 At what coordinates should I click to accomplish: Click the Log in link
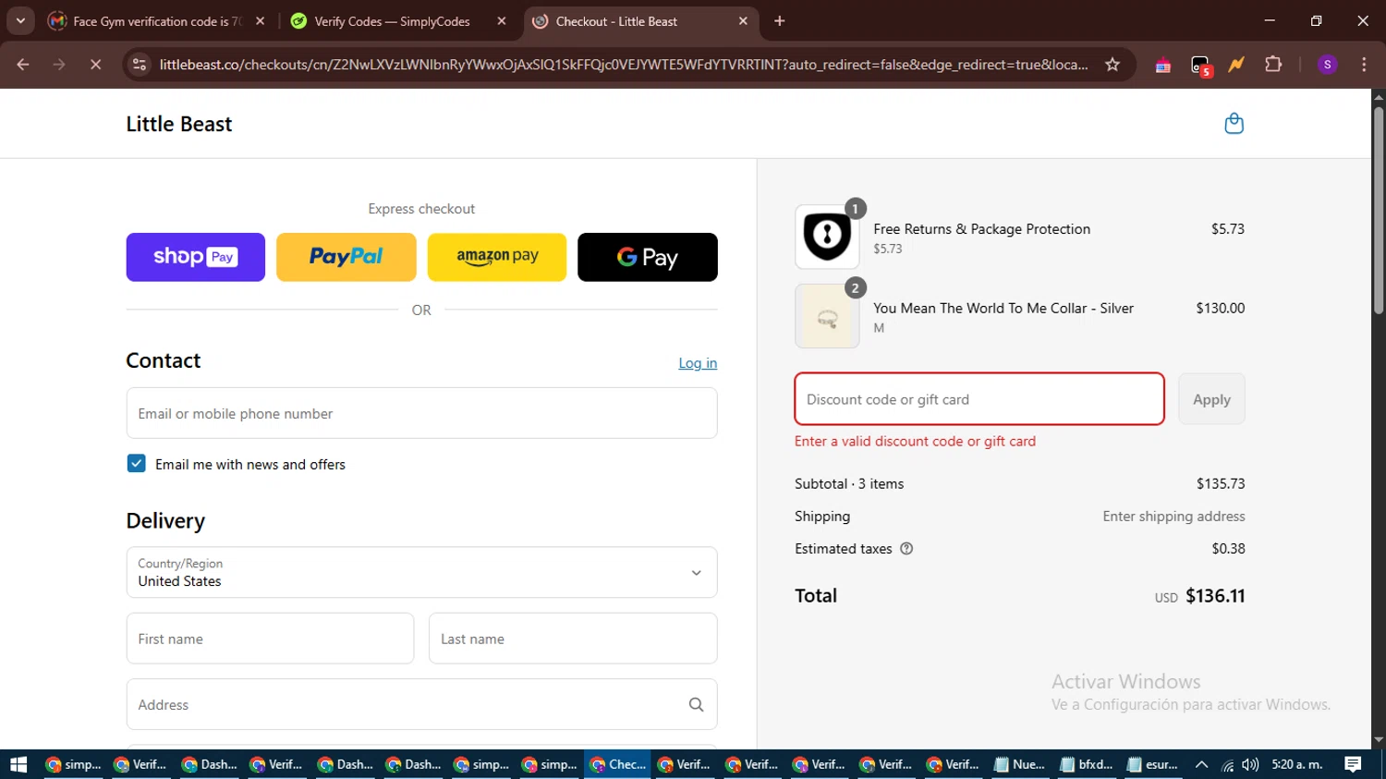pos(698,363)
